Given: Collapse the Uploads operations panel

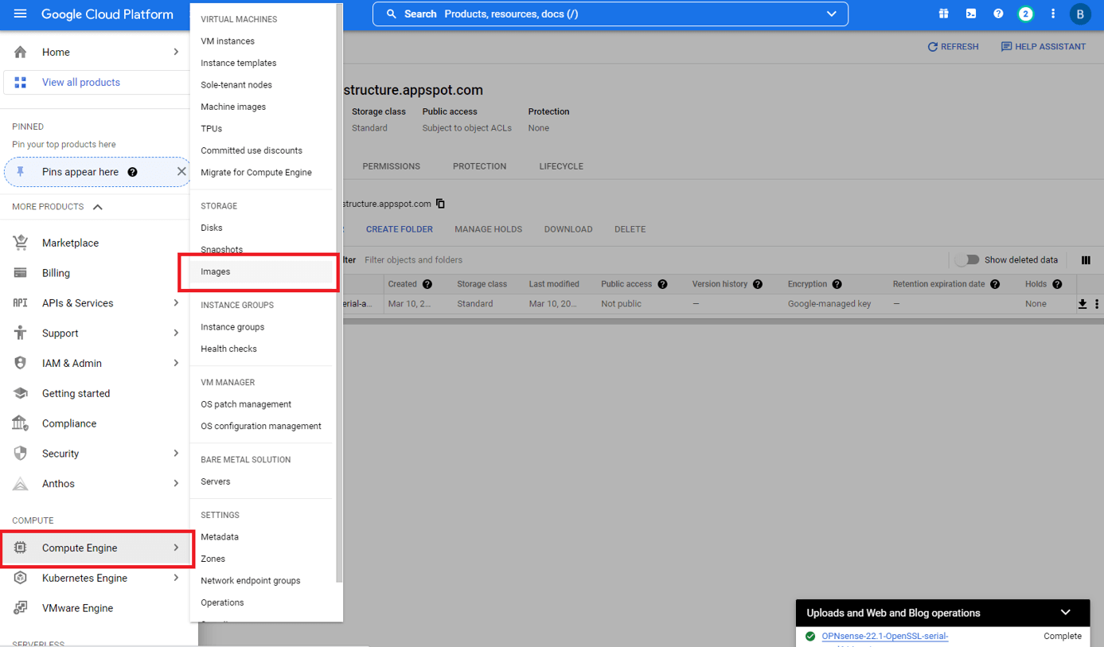Looking at the screenshot, I should 1065,613.
